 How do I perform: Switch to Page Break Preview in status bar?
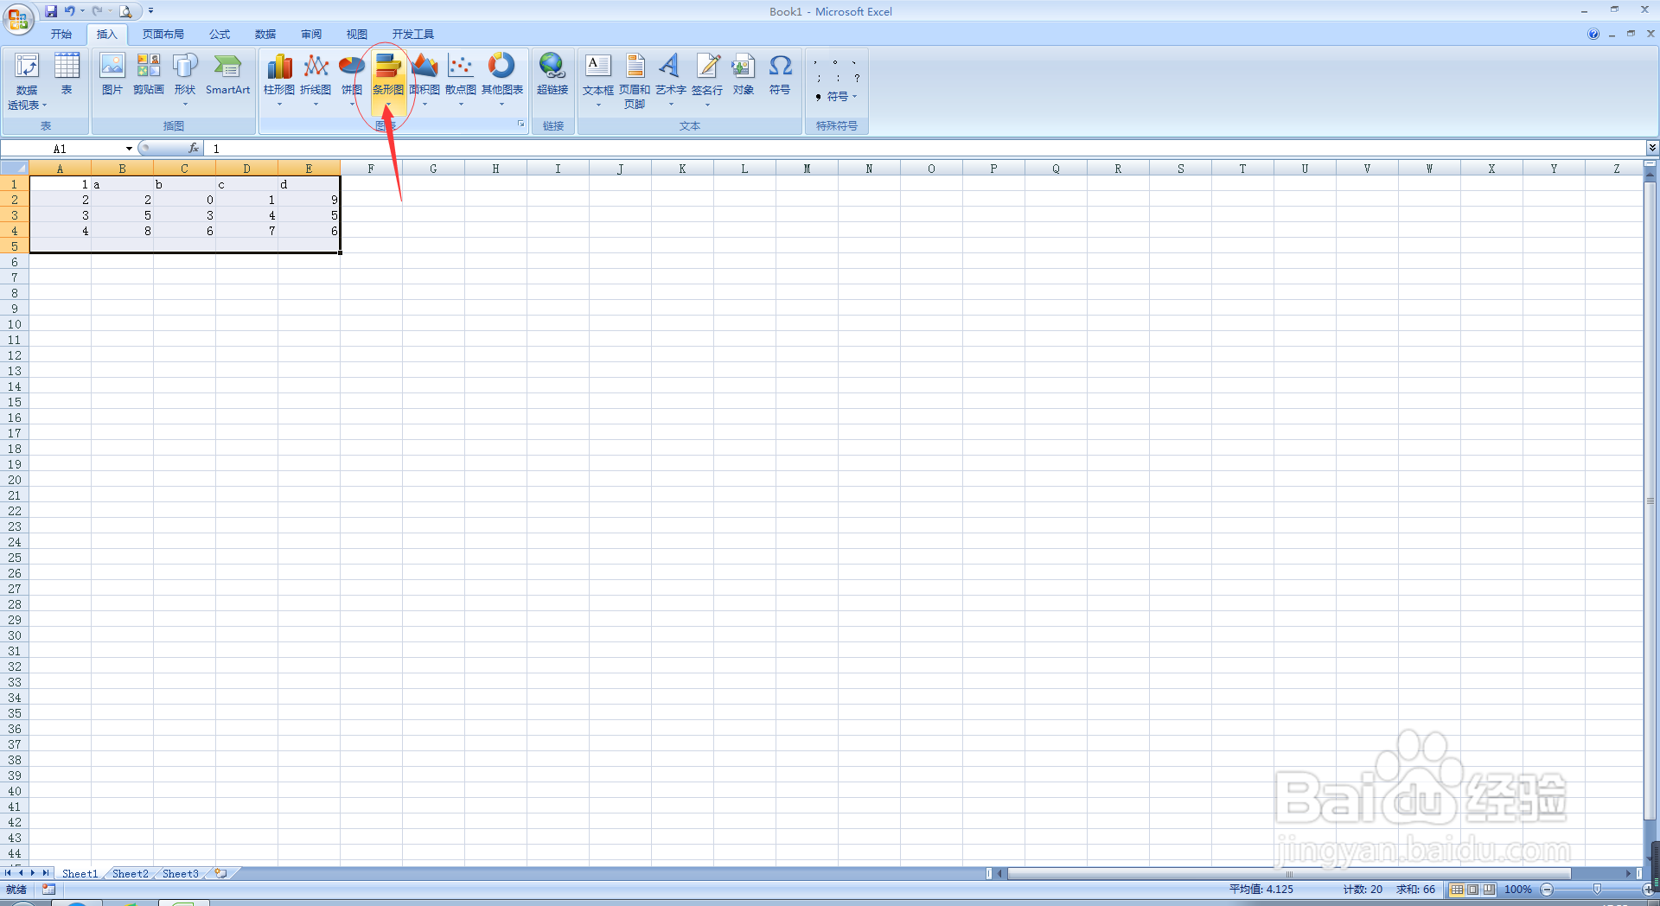[1489, 889]
